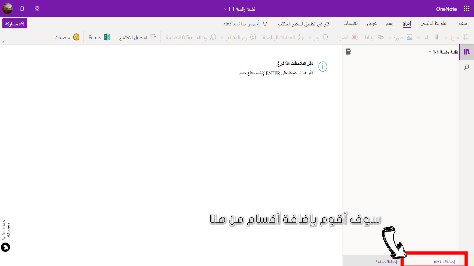The image size is (474, 266).
Task: Click the أخبرني بما تريد فعله search box
Action: (241, 24)
